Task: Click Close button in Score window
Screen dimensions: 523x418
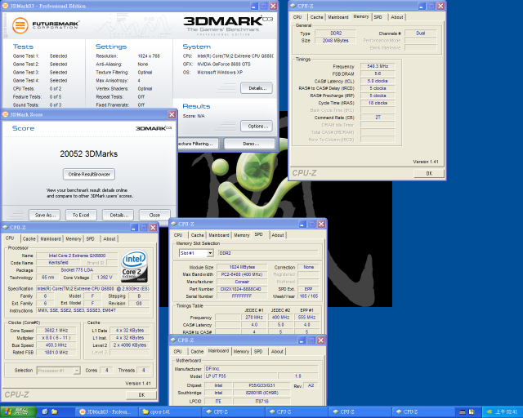Action: pyautogui.click(x=154, y=215)
